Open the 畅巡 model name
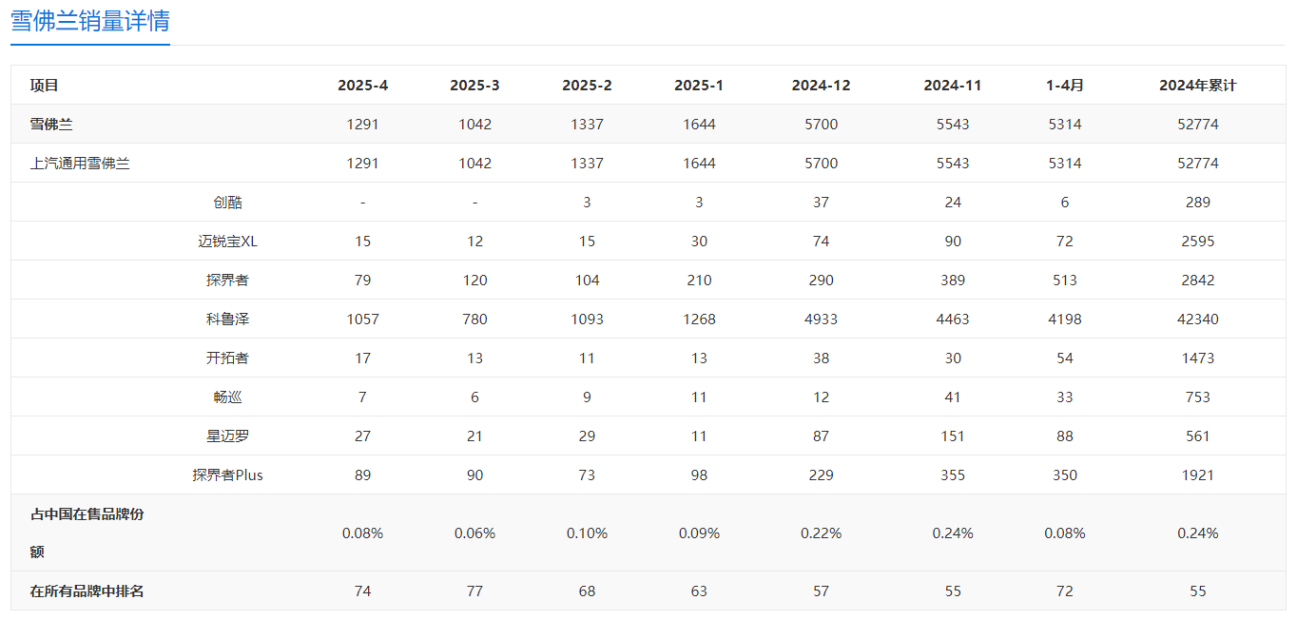The image size is (1297, 620). pos(228,397)
